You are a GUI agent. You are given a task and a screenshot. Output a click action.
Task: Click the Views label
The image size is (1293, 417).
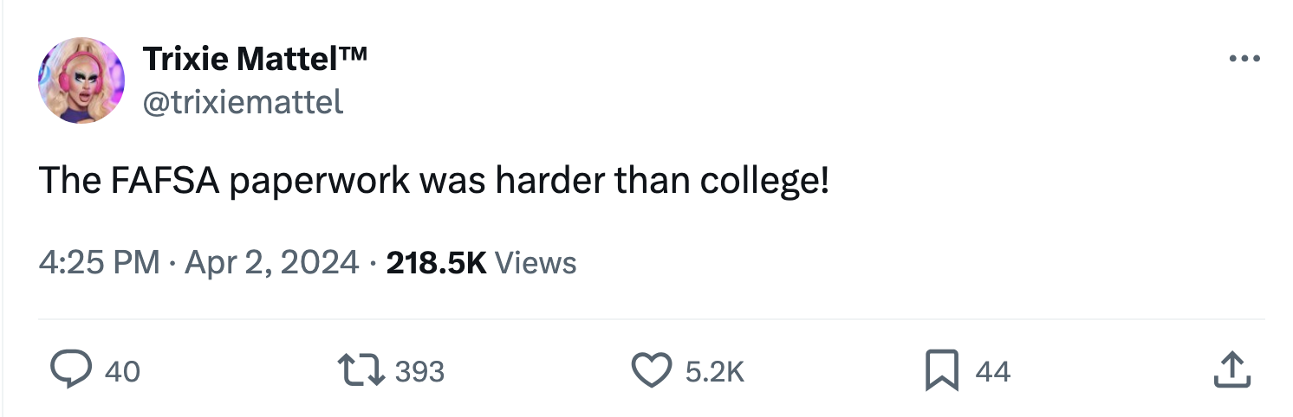pos(536,261)
